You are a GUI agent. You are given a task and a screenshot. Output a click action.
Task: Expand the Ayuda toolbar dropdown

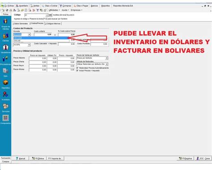(x=65, y=10)
